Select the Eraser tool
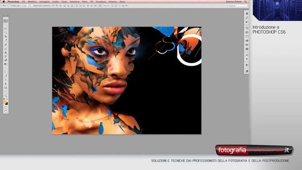The image size is (302, 170). click(x=6, y=60)
